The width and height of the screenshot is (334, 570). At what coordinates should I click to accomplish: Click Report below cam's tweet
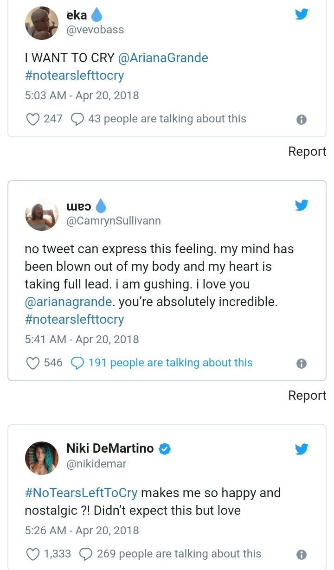(x=307, y=395)
